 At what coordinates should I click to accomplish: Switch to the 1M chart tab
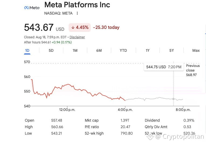(x=75, y=50)
